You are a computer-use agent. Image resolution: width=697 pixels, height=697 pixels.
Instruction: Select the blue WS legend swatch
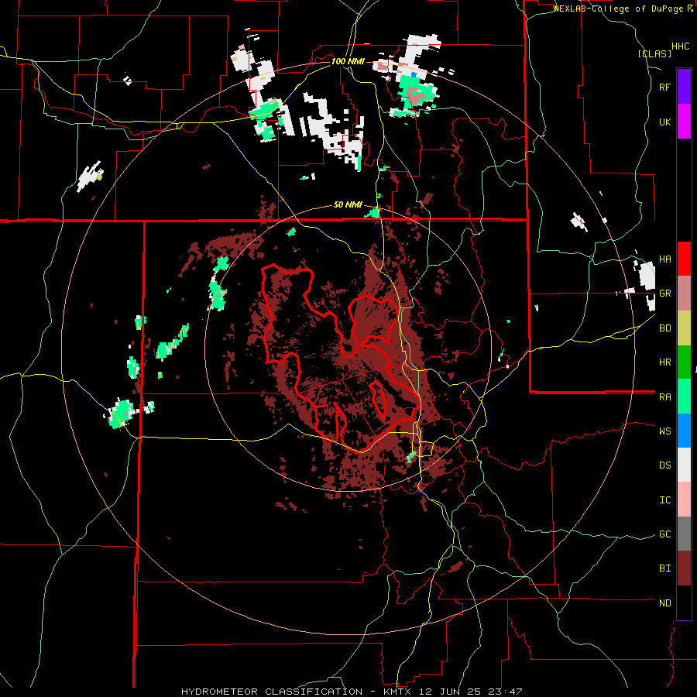(684, 431)
